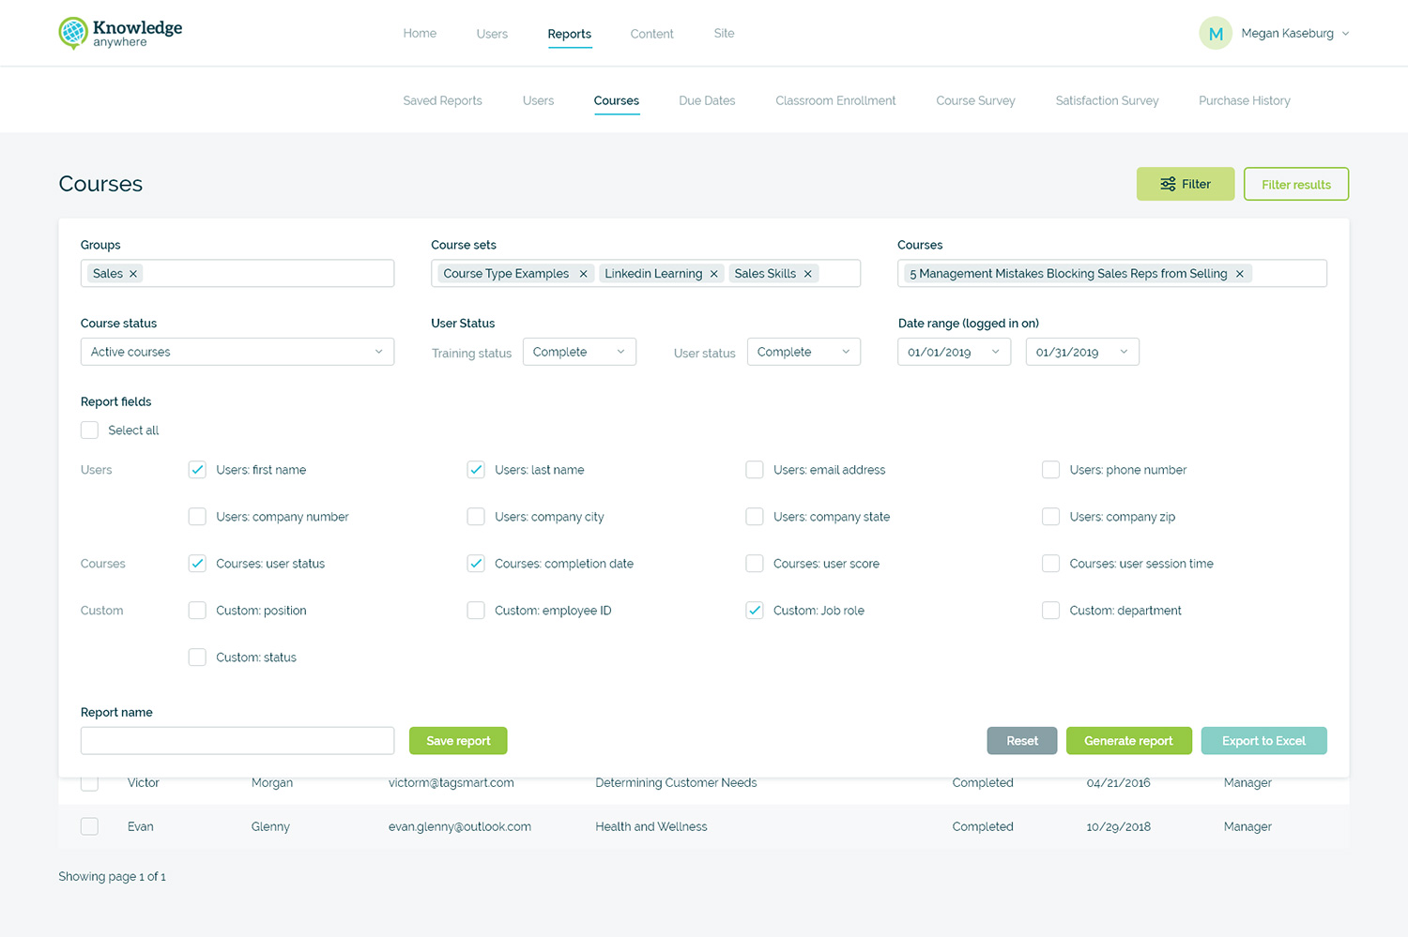Click the Megan Kaseburg avatar icon
Viewport: 1408px width, 937px height.
[x=1215, y=34]
